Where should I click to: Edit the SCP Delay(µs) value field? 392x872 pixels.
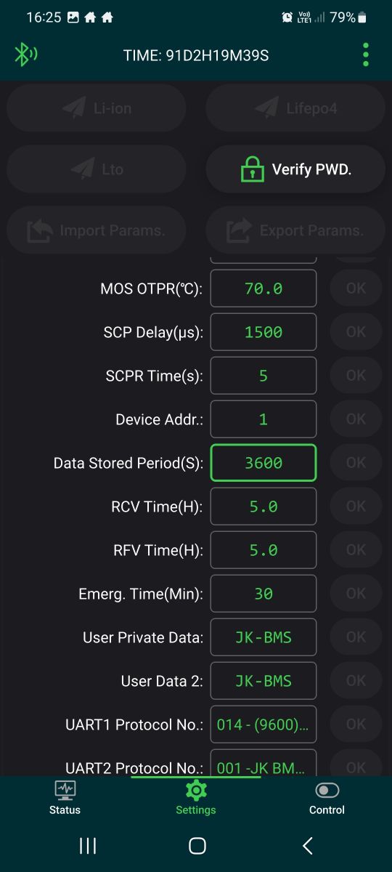point(264,332)
